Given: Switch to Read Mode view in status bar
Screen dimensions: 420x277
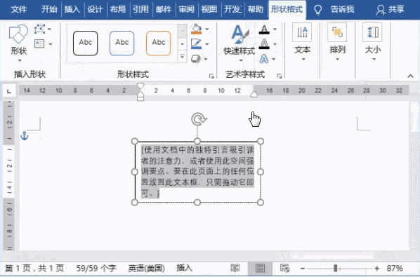Looking at the screenshot, I should 235,268.
